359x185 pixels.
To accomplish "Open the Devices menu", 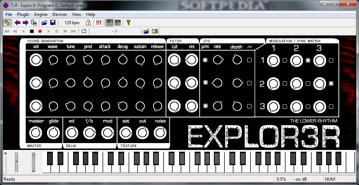I will click(60, 14).
